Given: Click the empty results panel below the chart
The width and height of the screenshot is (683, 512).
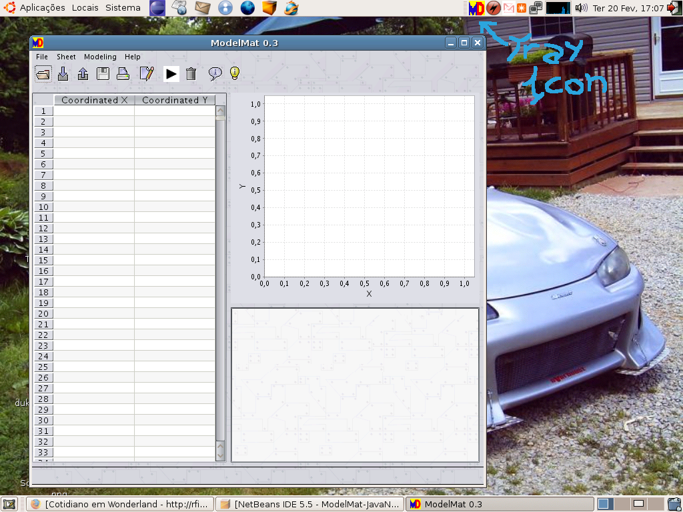Looking at the screenshot, I should click(x=355, y=385).
